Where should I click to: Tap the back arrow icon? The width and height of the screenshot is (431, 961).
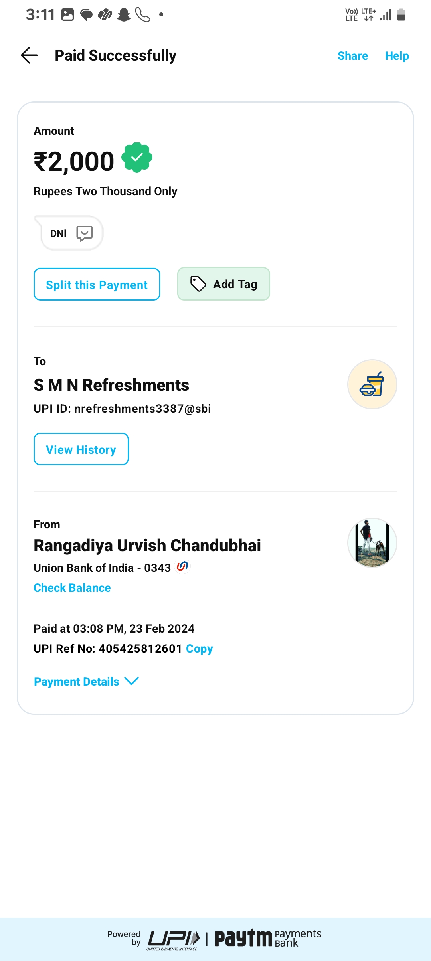coord(29,55)
